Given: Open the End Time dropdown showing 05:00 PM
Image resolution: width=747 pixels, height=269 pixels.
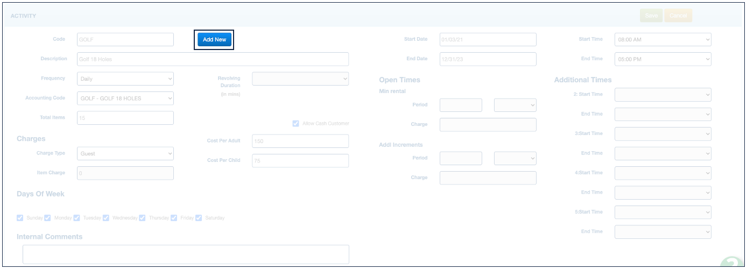Looking at the screenshot, I should [x=663, y=59].
